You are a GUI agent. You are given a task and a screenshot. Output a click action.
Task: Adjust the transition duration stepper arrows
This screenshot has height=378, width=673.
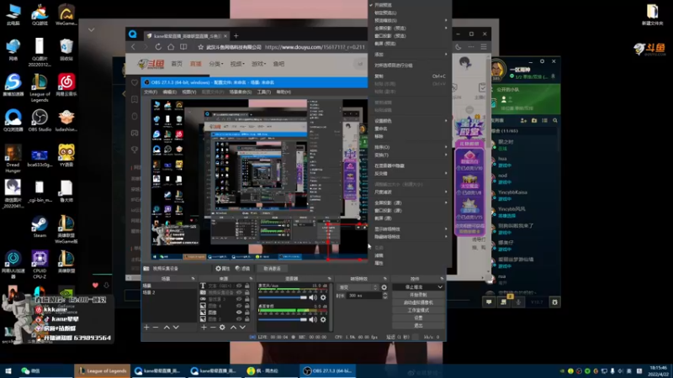click(x=385, y=296)
